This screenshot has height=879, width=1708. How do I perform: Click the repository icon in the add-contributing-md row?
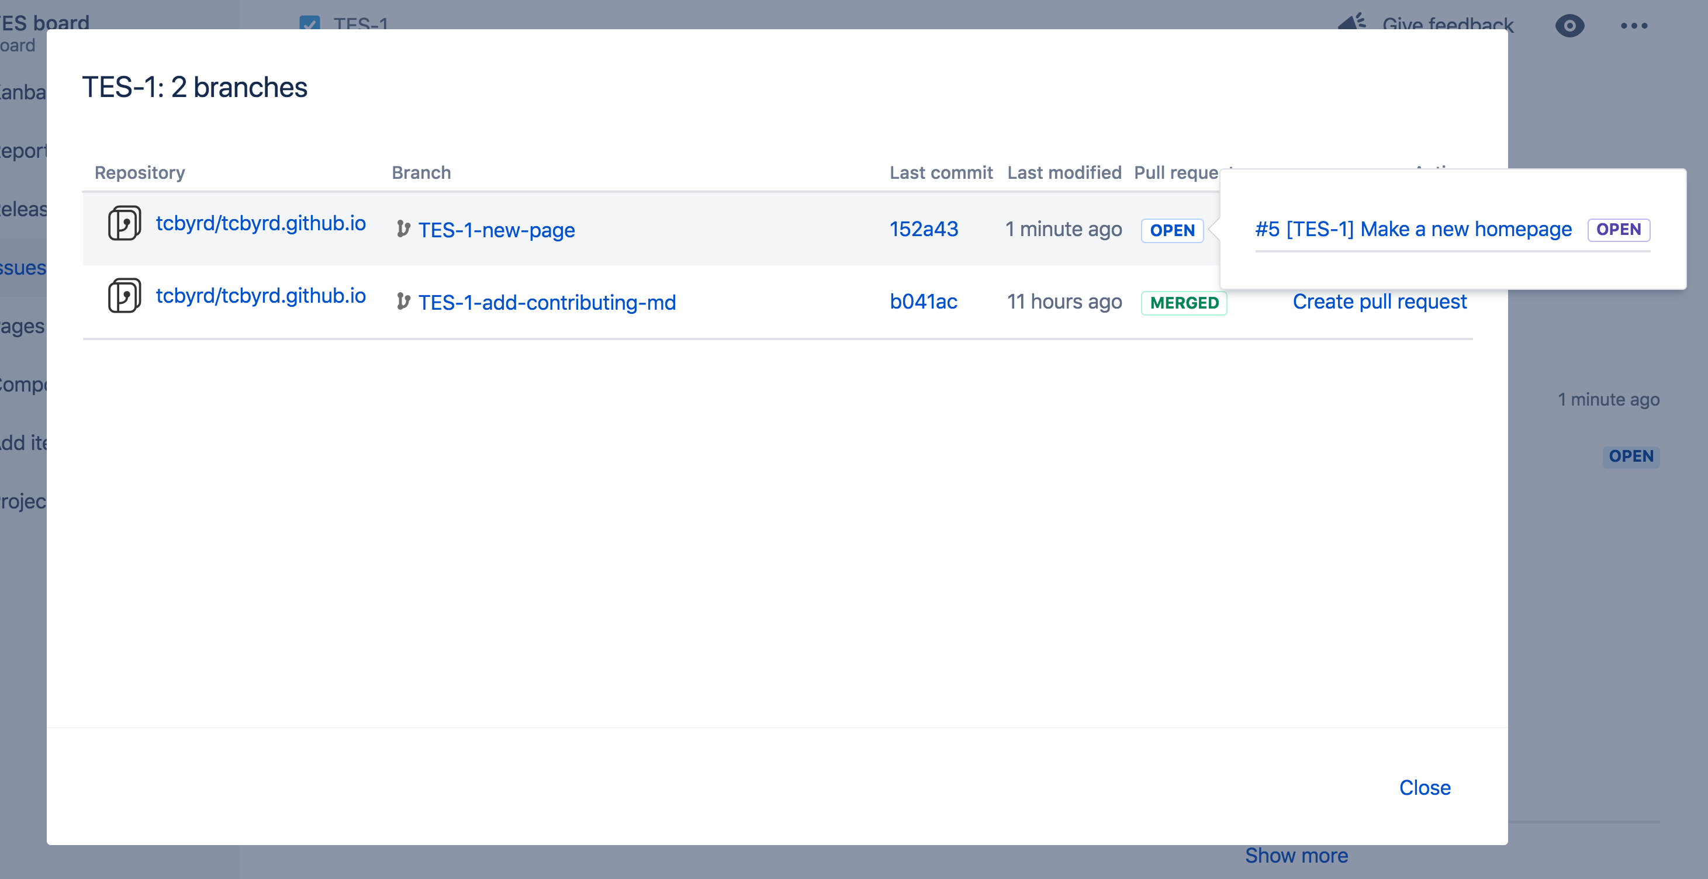(x=124, y=296)
